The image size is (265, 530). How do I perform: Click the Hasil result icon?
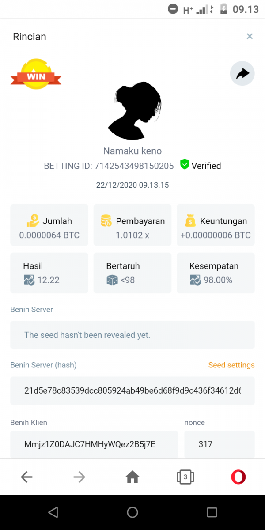tap(29, 280)
